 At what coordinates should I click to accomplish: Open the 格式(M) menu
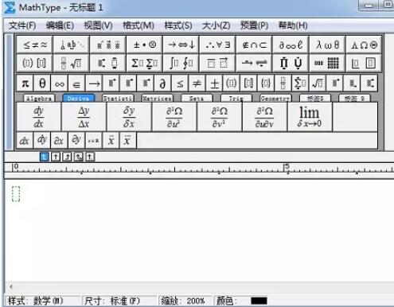click(x=138, y=25)
